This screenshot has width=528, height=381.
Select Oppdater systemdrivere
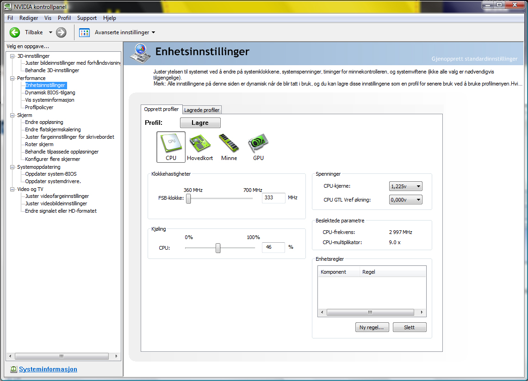pos(53,181)
